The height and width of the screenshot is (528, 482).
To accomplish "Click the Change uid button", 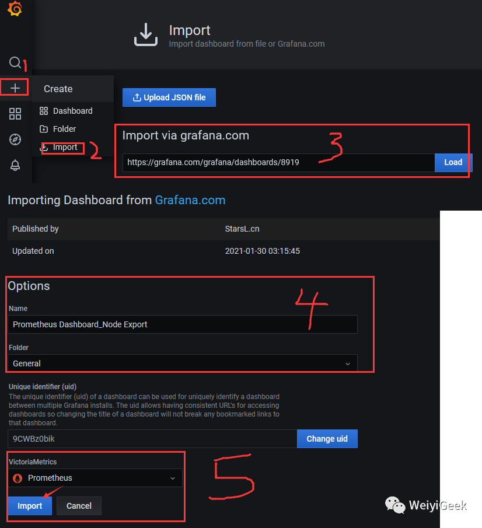I will click(327, 439).
